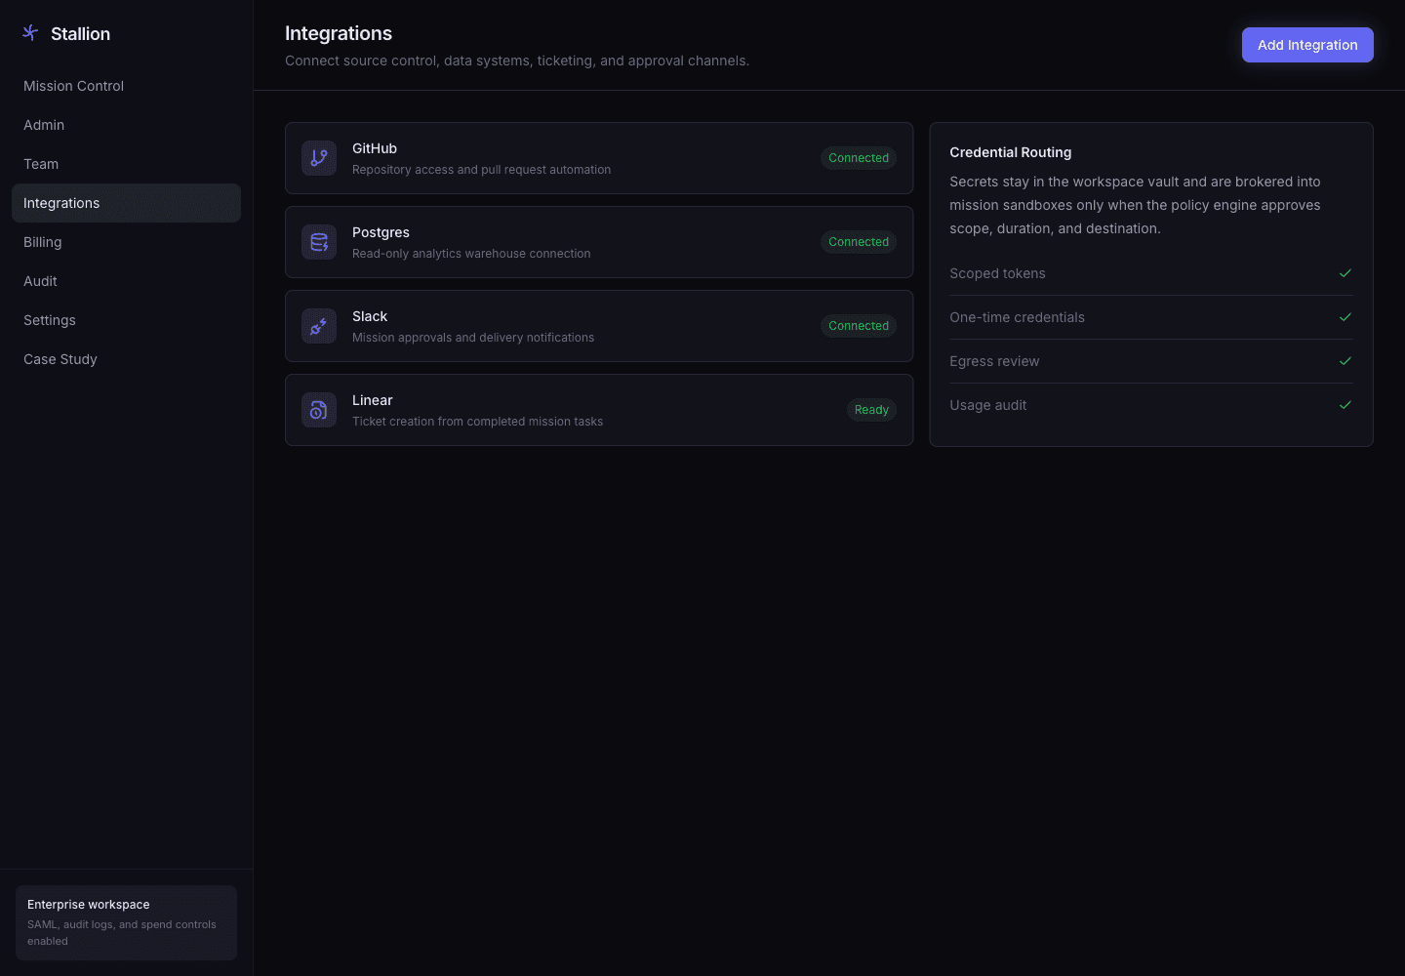
Task: Open the Enterprise workspace card
Action: pyautogui.click(x=126, y=922)
